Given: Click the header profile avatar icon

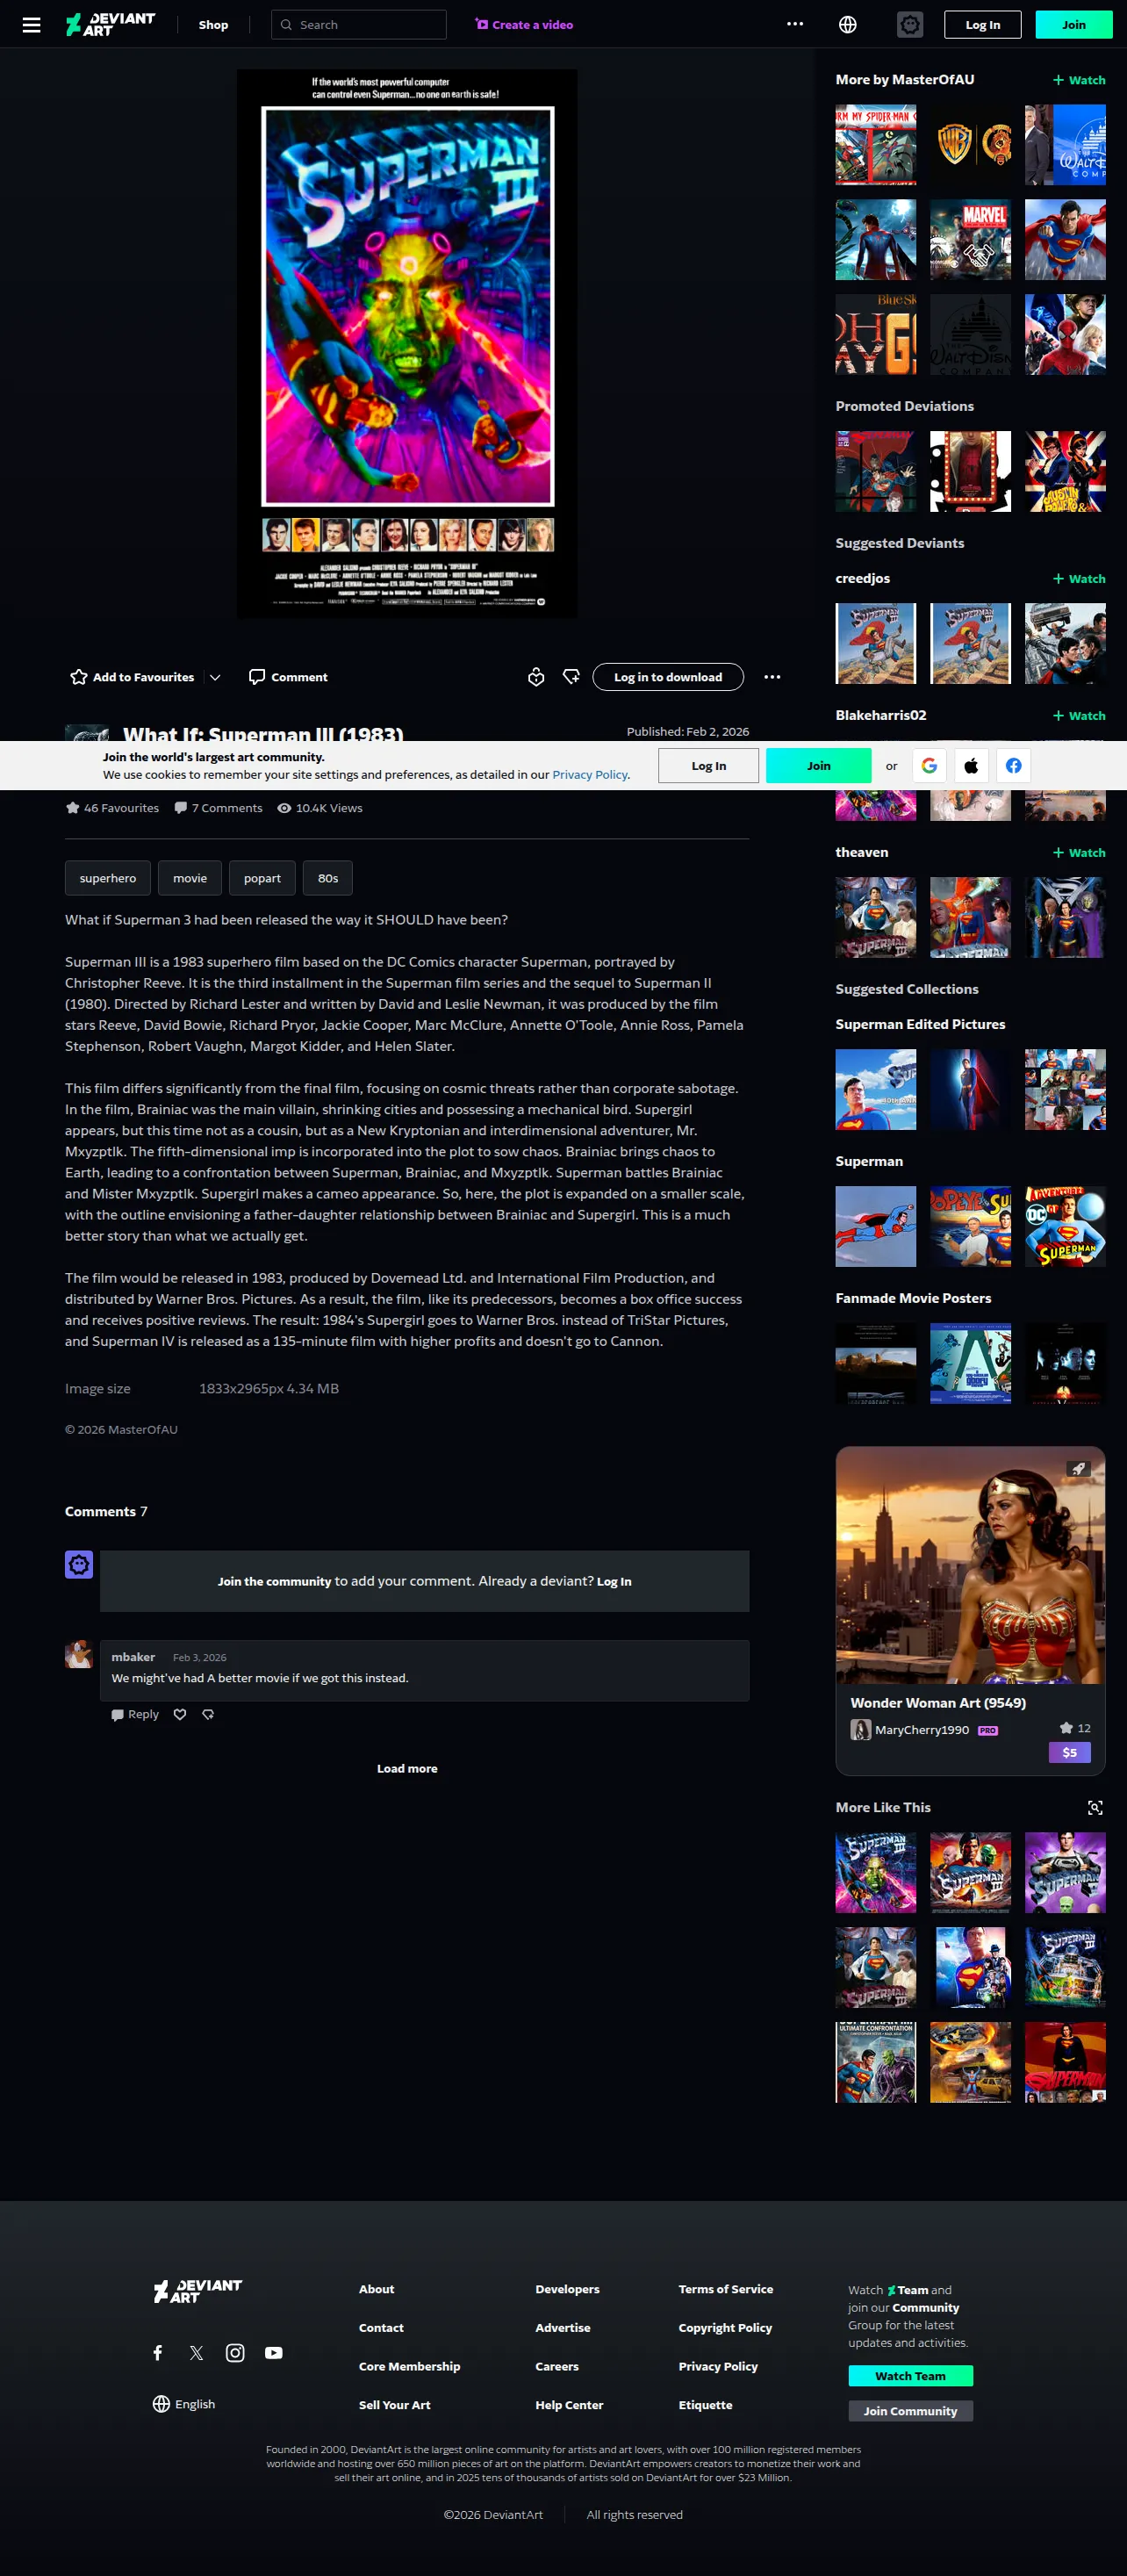Looking at the screenshot, I should pyautogui.click(x=910, y=25).
